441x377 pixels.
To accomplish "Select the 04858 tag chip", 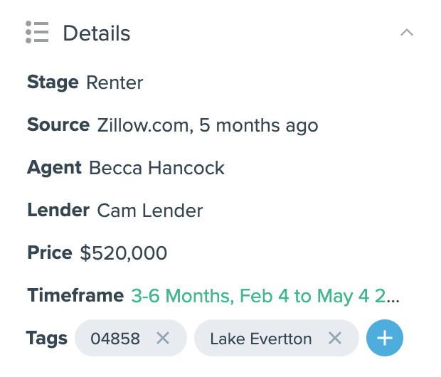I will [131, 338].
